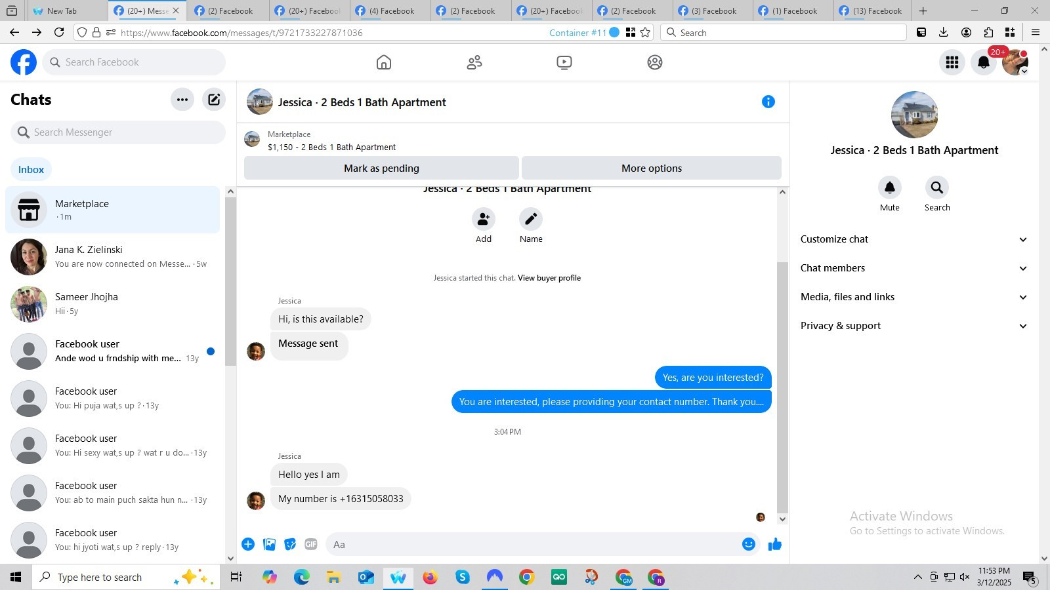Click the Search Facebook field
Viewport: 1050px width, 590px height.
(135, 62)
